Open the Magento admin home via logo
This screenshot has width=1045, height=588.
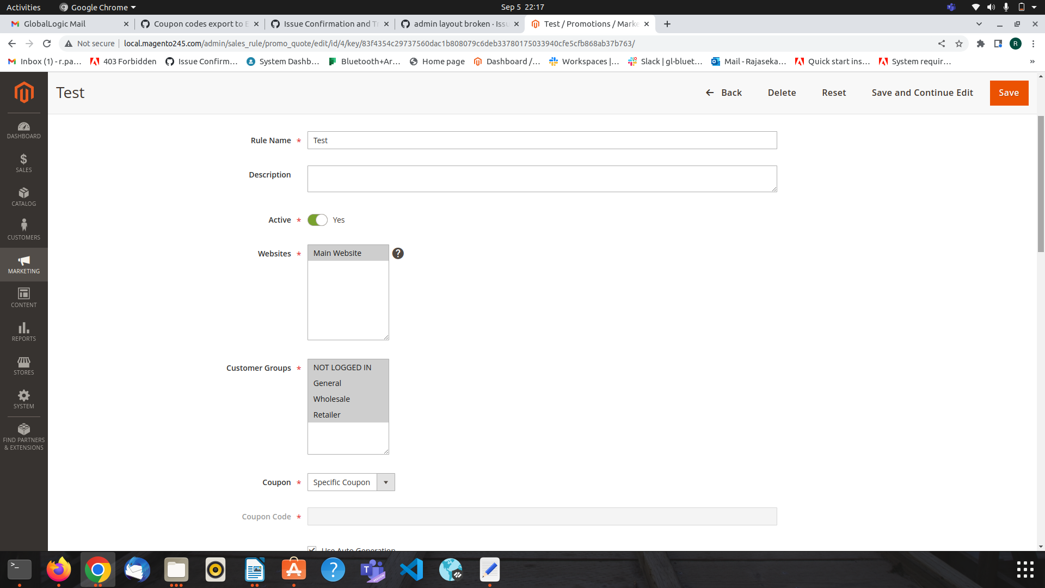point(23,93)
